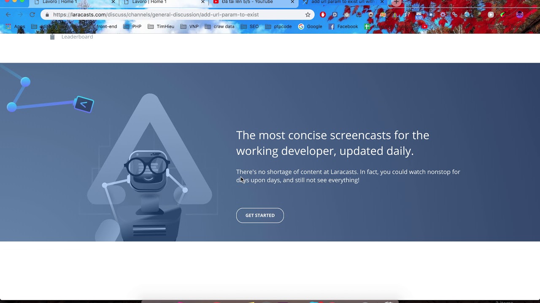The width and height of the screenshot is (540, 303).
Task: Open the Facebook bookmark
Action: 343,27
